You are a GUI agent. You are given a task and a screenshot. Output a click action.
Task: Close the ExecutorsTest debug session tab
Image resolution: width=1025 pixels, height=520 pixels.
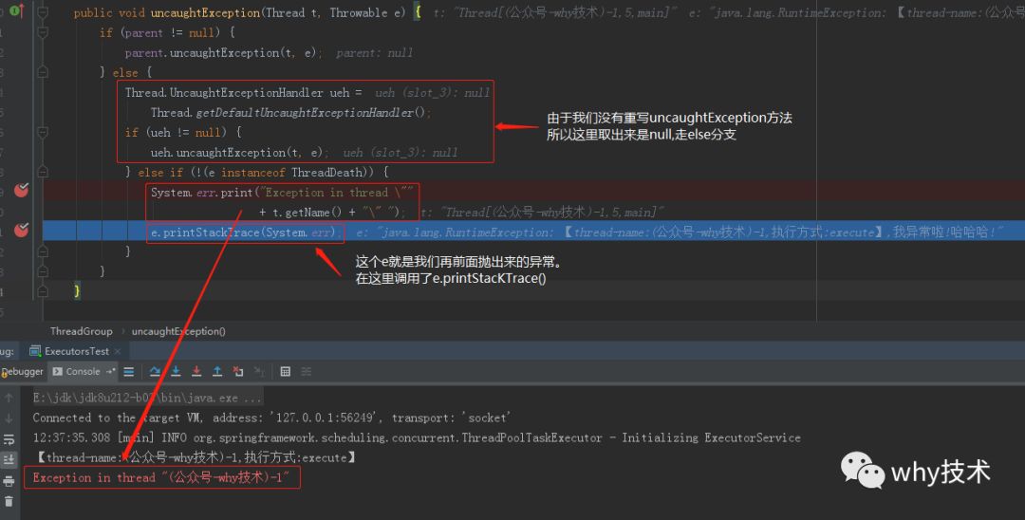pos(118,351)
